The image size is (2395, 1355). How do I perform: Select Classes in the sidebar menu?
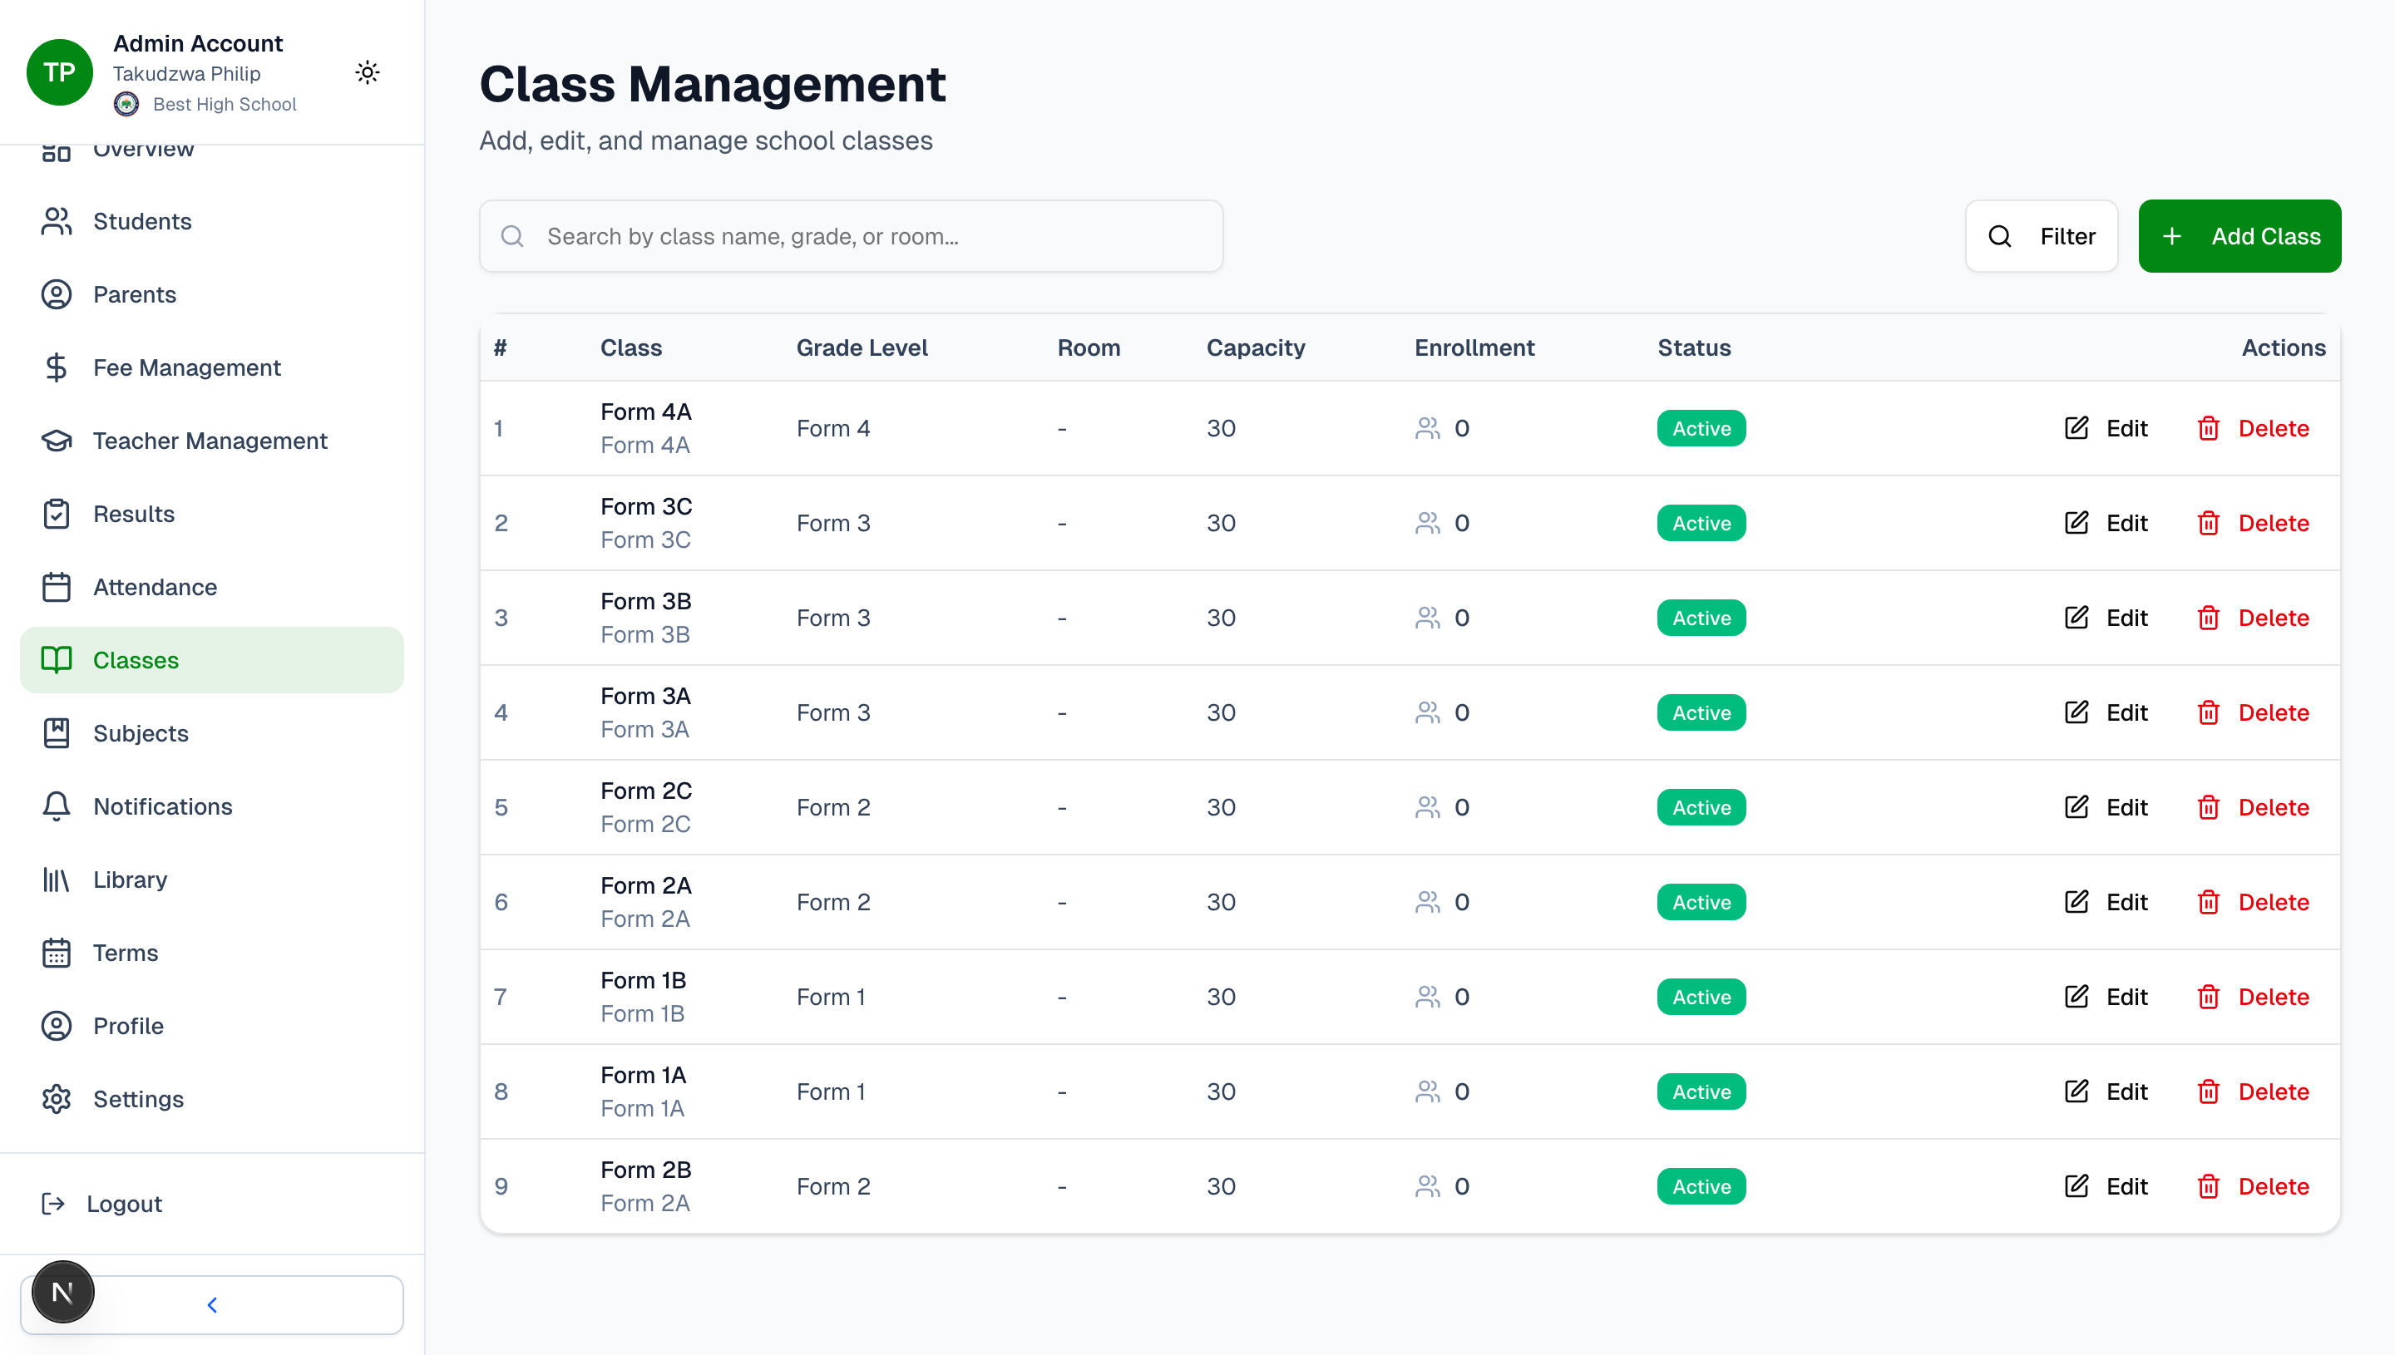[136, 660]
